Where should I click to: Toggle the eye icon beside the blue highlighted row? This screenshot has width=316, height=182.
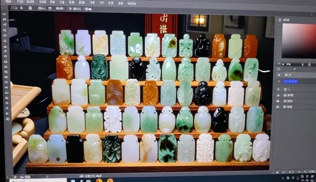pos(279,82)
